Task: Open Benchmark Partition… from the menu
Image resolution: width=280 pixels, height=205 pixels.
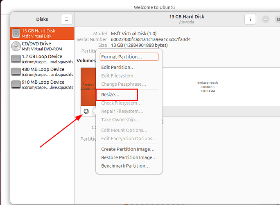Action: [x=125, y=166]
